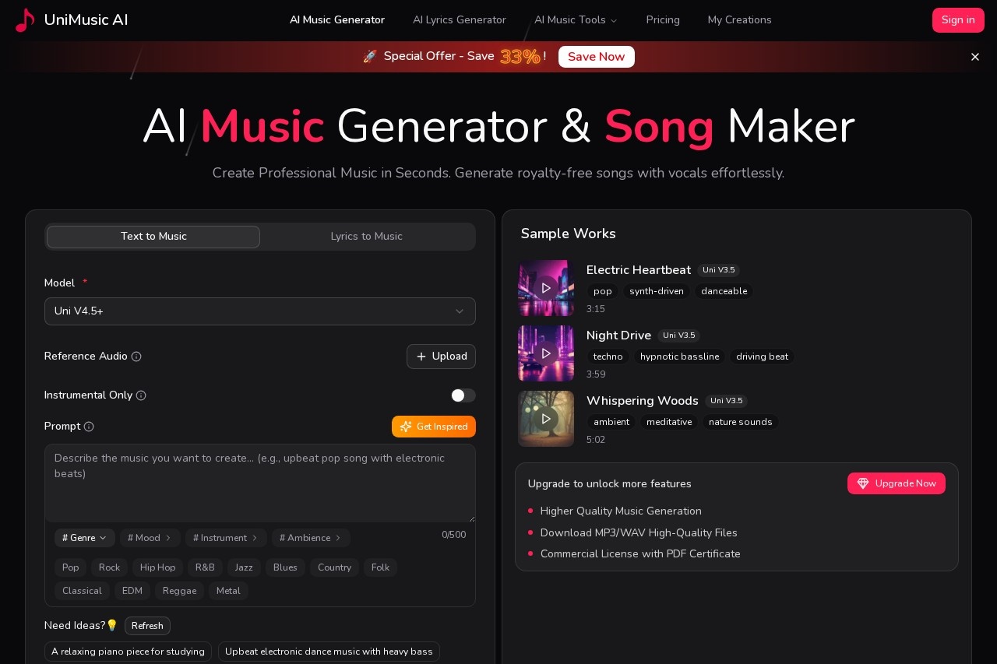This screenshot has height=664, width=997.
Task: Open the Model dropdown showing Uni V4.5+
Action: [x=260, y=311]
